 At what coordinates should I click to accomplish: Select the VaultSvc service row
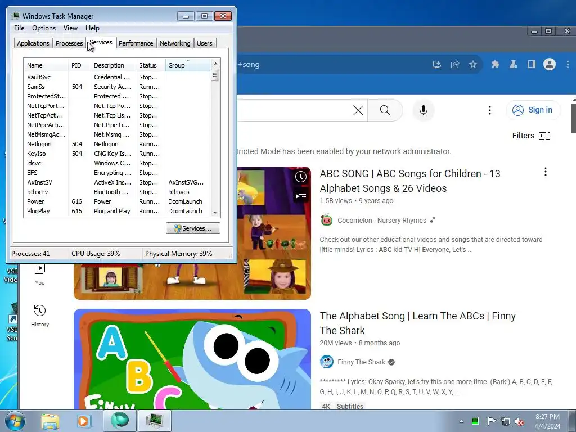pyautogui.click(x=117, y=77)
